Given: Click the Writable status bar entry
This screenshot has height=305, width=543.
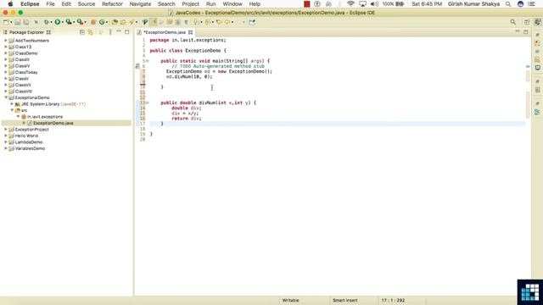Looking at the screenshot, I should (x=290, y=301).
